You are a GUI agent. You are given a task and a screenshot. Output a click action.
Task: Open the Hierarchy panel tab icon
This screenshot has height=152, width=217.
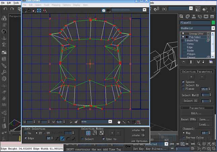(x=194, y=16)
